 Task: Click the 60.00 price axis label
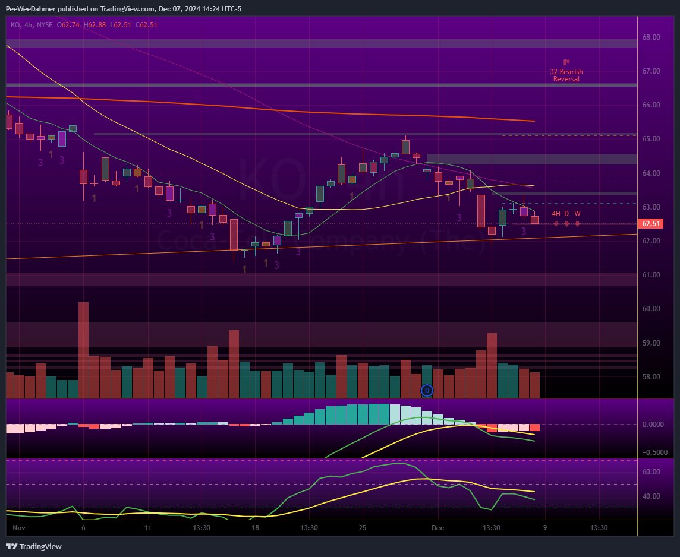651,308
